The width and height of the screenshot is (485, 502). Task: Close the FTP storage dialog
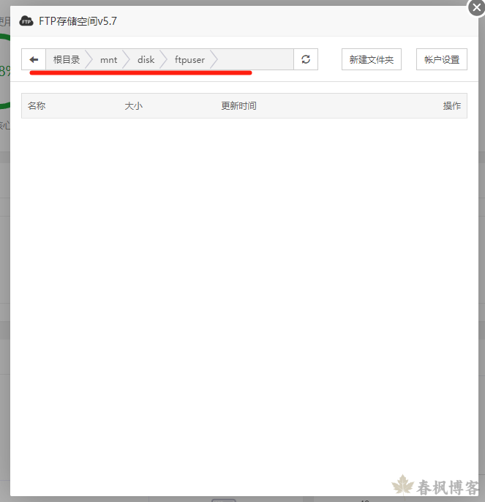pyautogui.click(x=476, y=7)
